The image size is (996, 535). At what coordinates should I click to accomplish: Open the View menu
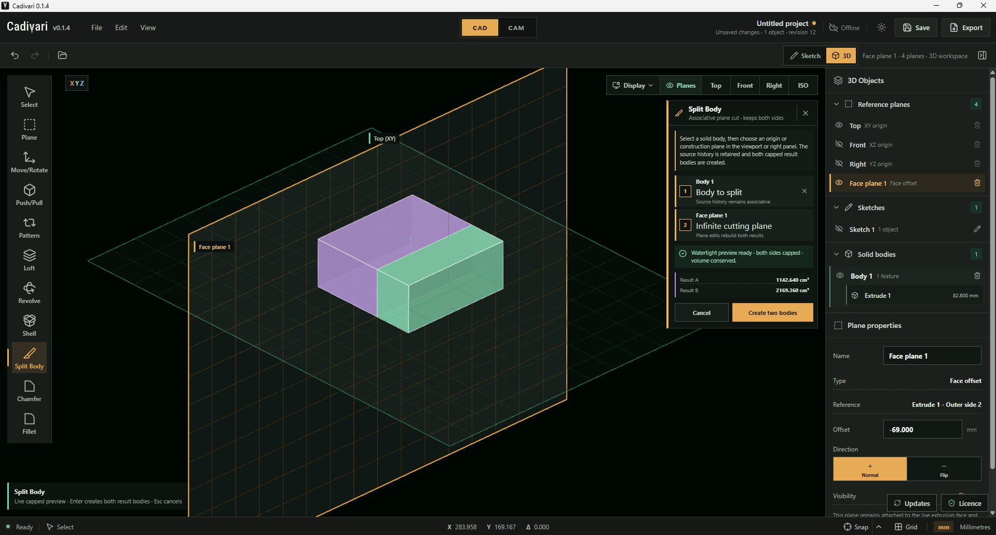[148, 28]
